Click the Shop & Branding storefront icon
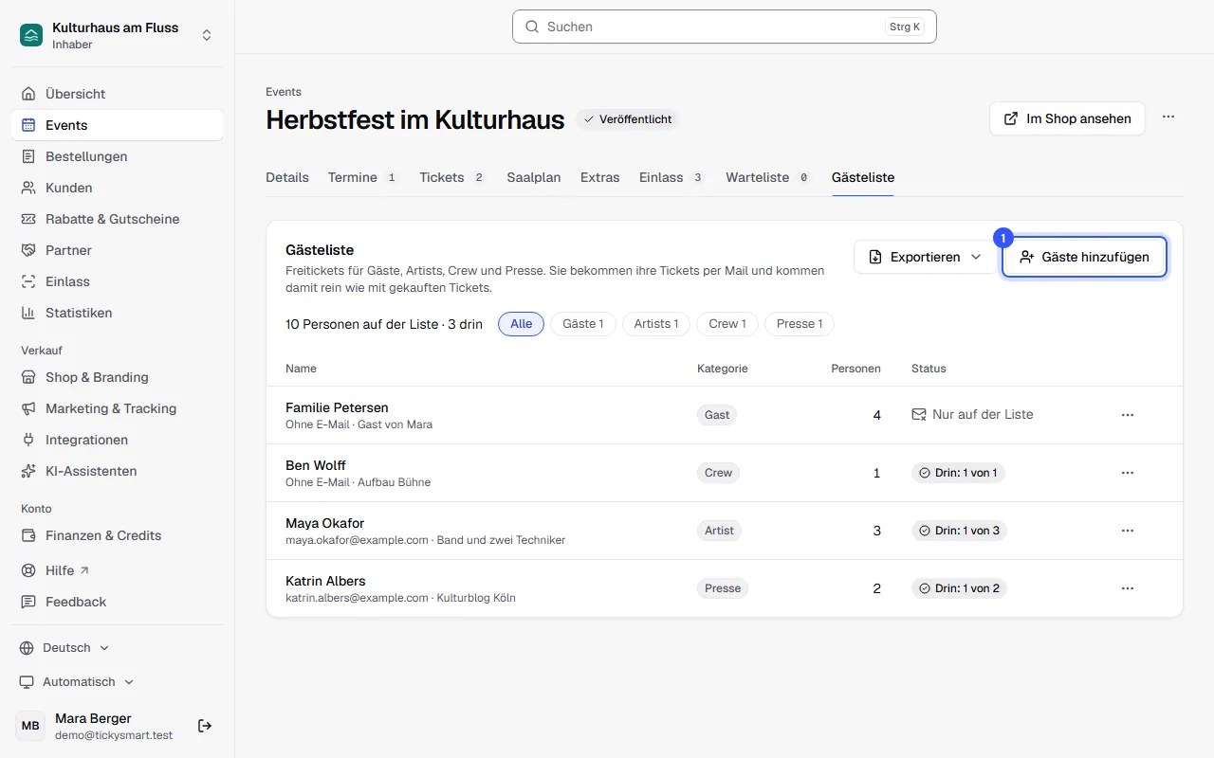Image resolution: width=1214 pixels, height=758 pixels. pos(28,377)
